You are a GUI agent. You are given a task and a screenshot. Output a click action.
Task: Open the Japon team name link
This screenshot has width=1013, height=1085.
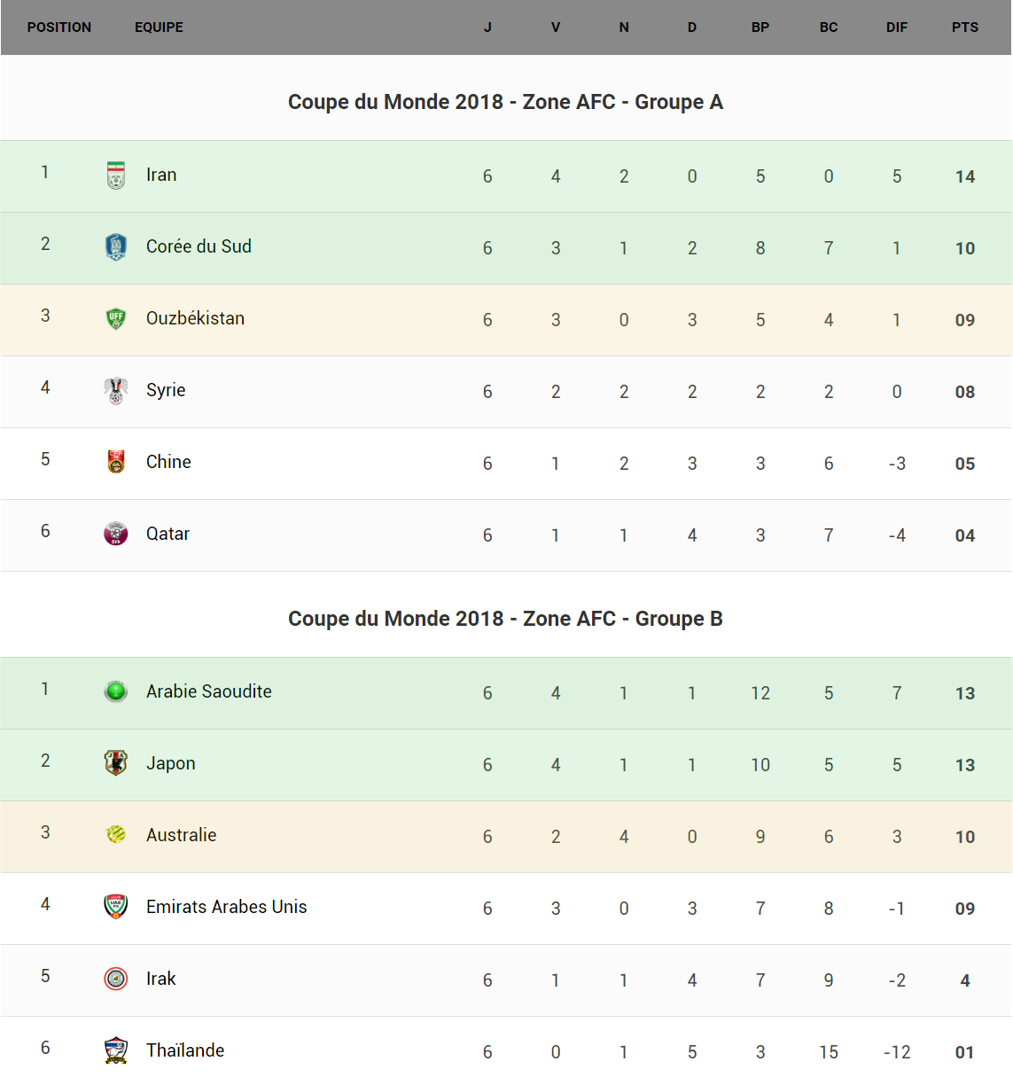pyautogui.click(x=170, y=763)
